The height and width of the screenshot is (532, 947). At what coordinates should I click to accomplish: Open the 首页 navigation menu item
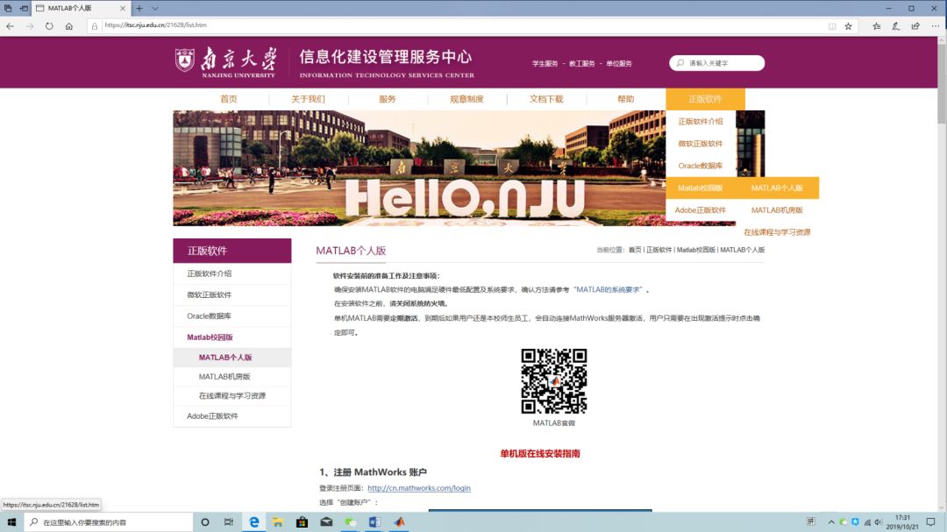point(229,99)
